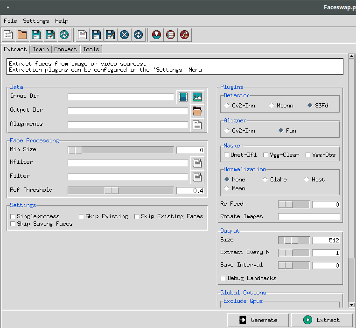The image size is (356, 328).
Task: Switch to the Train tab
Action: [41, 49]
